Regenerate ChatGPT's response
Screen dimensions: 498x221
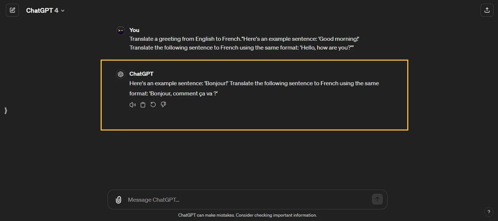(153, 104)
